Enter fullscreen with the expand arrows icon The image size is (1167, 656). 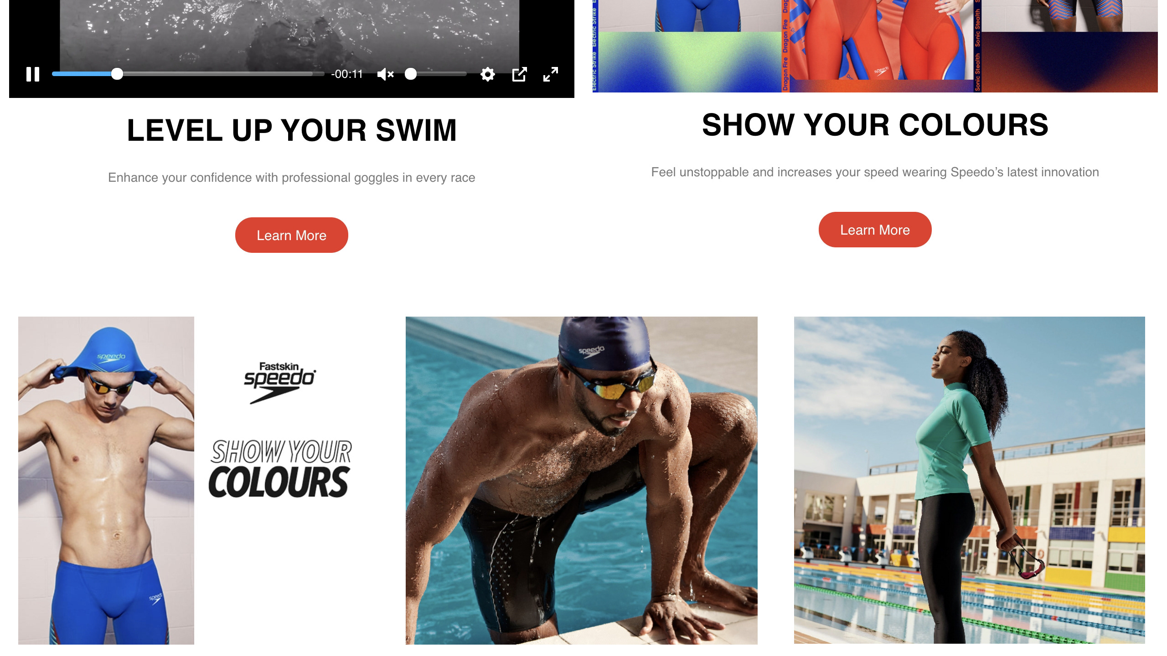coord(551,74)
